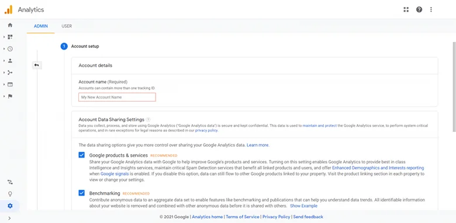The width and height of the screenshot is (456, 223).
Task: Click the Show Example link
Action: pyautogui.click(x=303, y=206)
